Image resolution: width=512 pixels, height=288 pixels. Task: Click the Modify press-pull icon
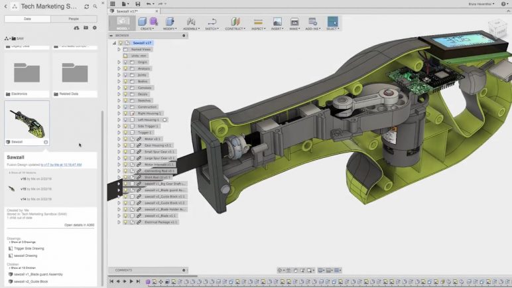170,22
